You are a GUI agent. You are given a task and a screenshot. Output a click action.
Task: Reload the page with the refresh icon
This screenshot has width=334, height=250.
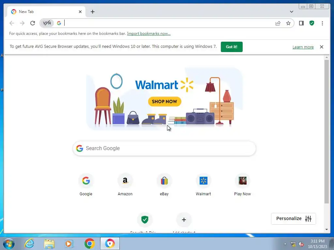coord(33,23)
